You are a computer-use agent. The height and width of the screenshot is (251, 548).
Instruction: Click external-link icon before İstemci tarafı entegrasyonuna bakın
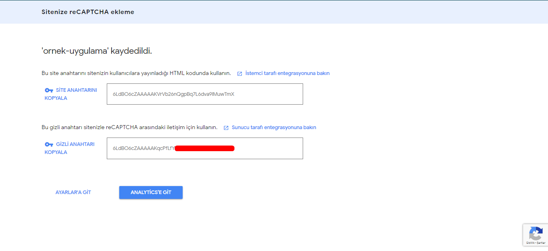240,74
